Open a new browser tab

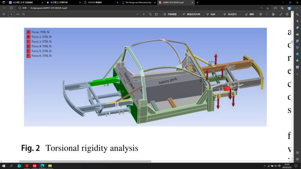click(198, 2)
